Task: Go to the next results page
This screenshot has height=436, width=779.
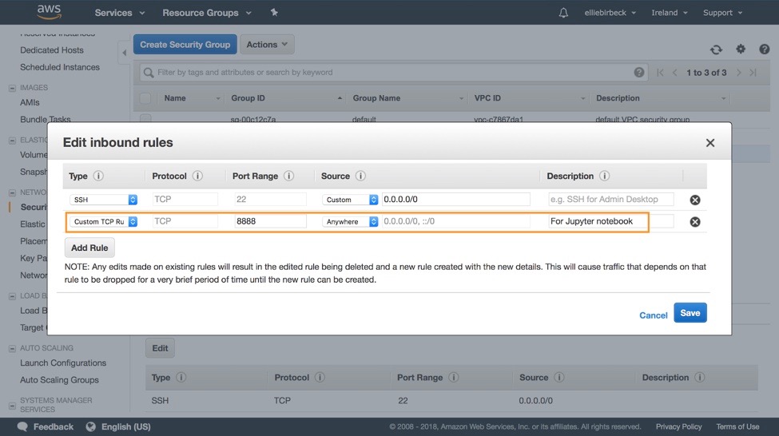Action: point(739,73)
